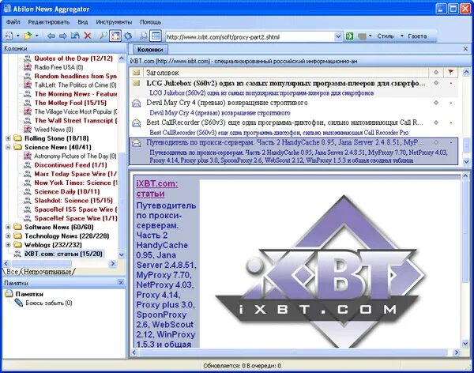
Task: Toggle diamond marker on Best CallRecorder row
Action: coord(436,122)
